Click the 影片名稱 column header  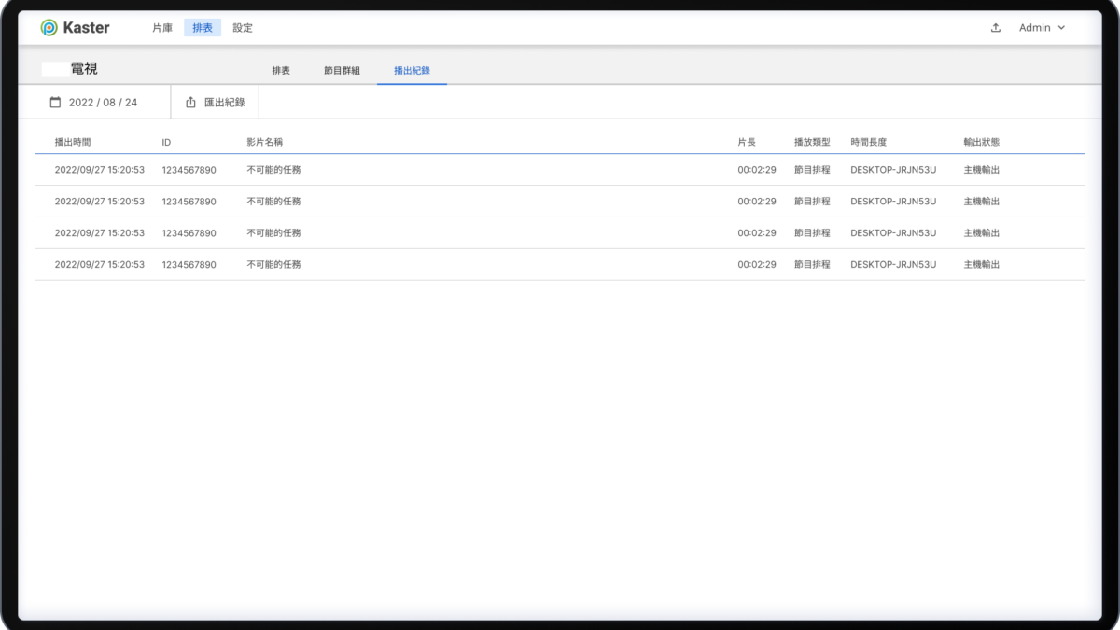264,142
